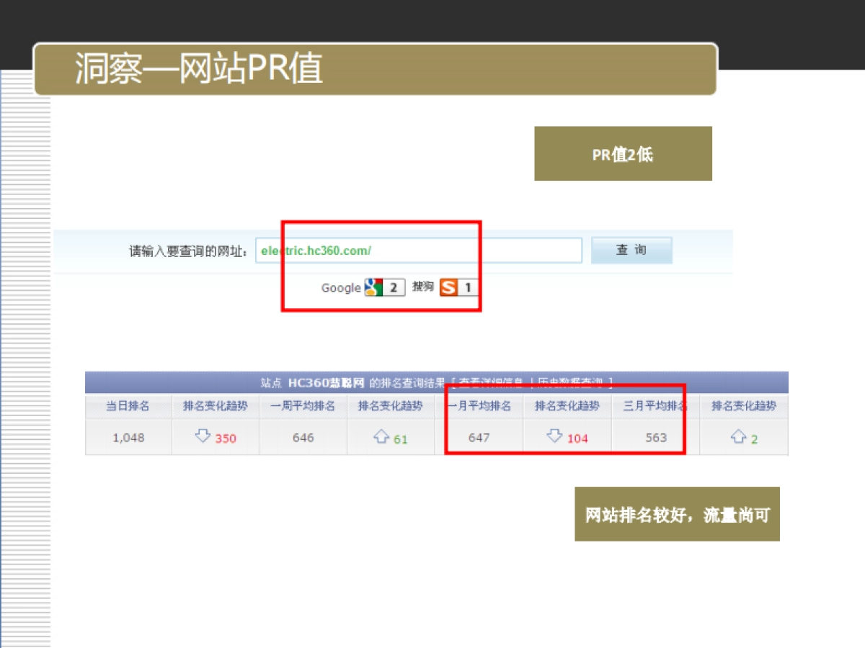
Task: Click the 一周平均排名 column header
Action: (303, 405)
